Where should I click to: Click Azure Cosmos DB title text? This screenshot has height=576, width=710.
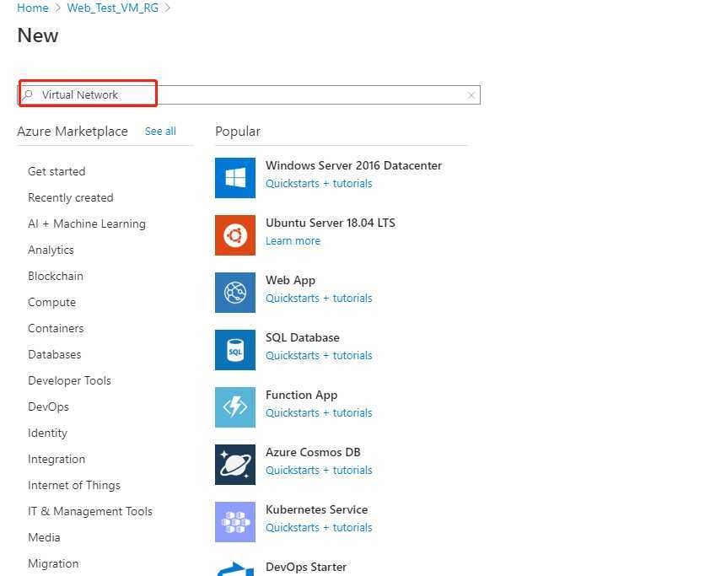313,452
